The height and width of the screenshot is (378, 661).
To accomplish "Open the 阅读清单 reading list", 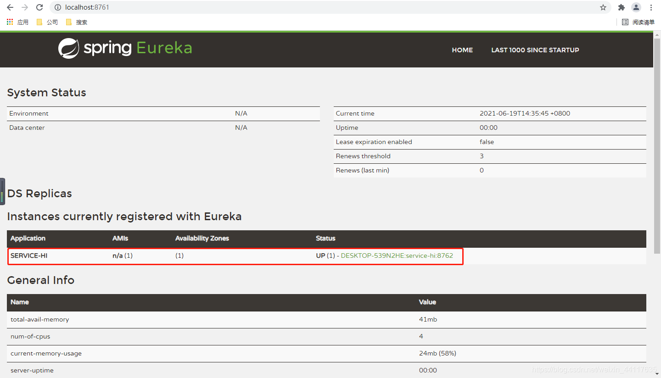I will tap(638, 22).
